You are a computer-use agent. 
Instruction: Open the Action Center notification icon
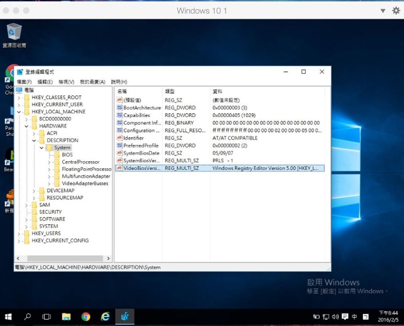(345, 317)
